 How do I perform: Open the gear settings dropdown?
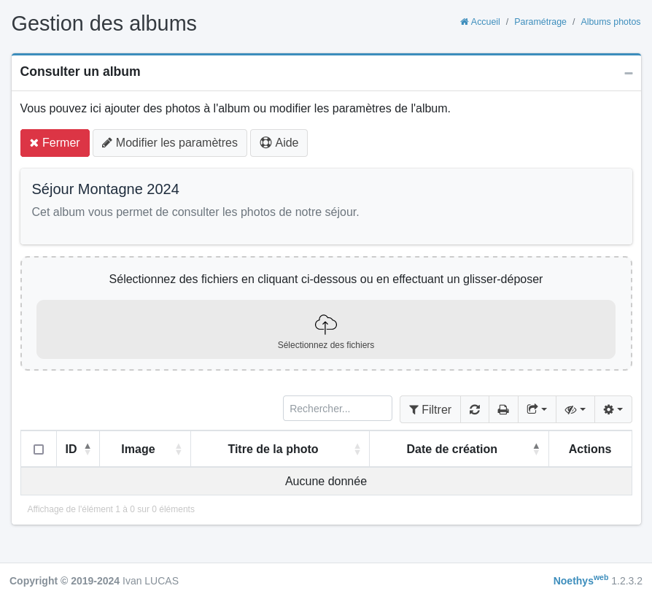click(613, 409)
